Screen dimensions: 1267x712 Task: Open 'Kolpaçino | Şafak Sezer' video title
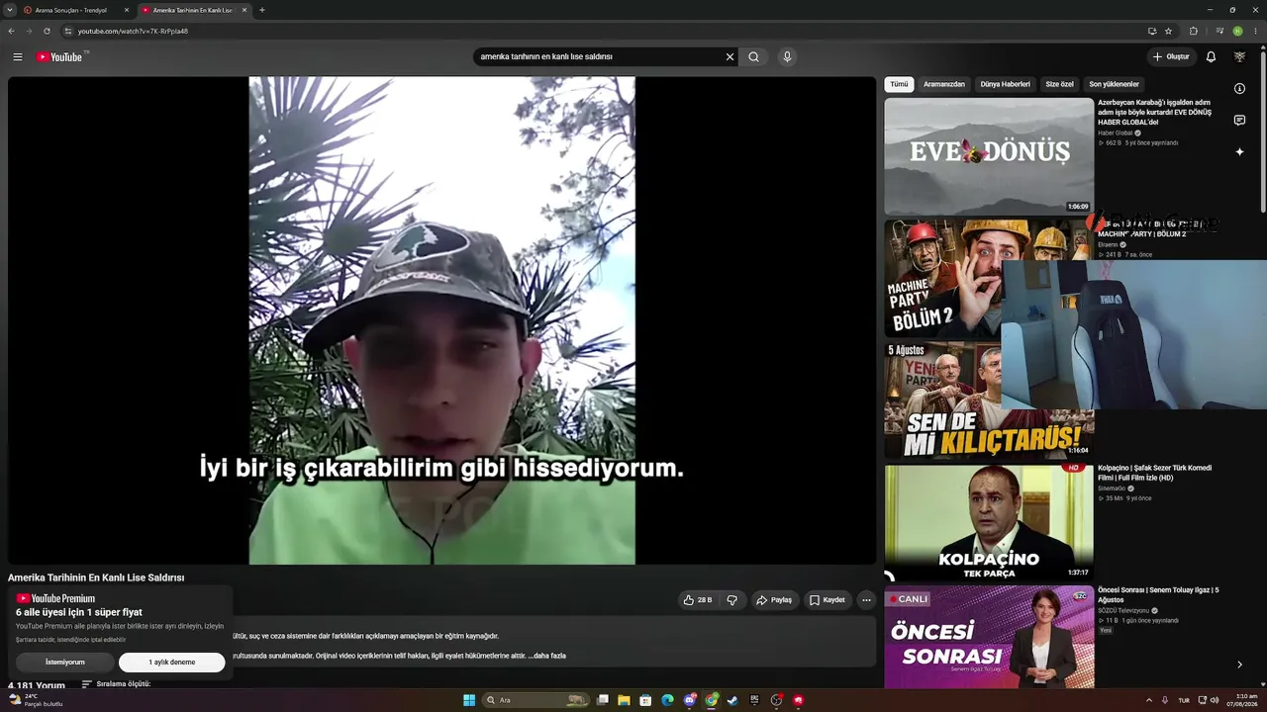pos(1154,473)
